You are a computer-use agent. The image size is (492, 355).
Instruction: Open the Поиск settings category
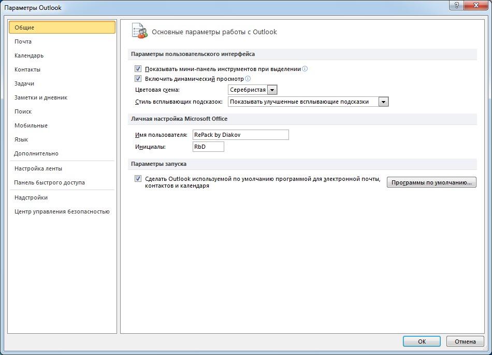62,111
